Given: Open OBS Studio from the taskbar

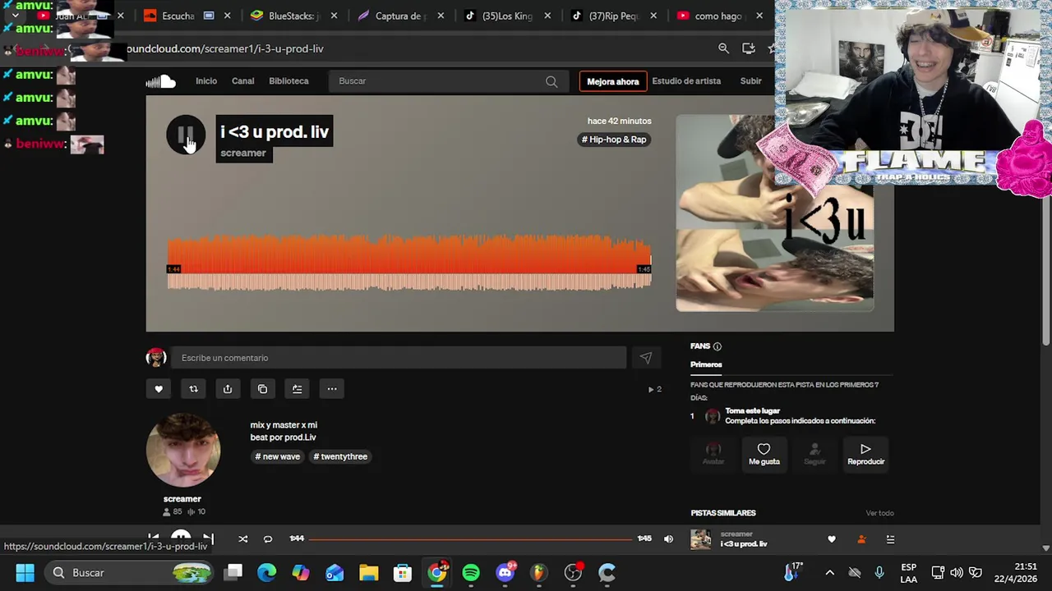Looking at the screenshot, I should click(573, 572).
